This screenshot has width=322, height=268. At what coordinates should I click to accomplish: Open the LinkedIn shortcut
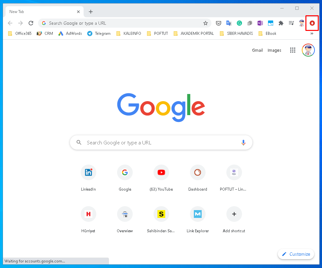[88, 178]
